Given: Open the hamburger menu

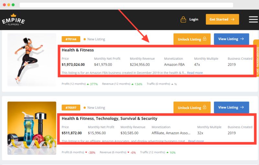Looking at the screenshot, I should (x=253, y=19).
